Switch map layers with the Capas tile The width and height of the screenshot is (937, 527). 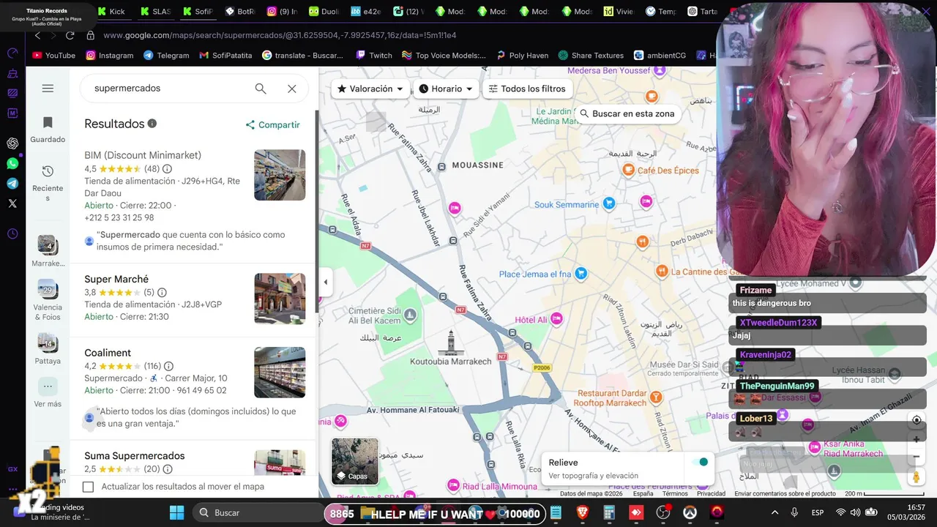point(355,461)
